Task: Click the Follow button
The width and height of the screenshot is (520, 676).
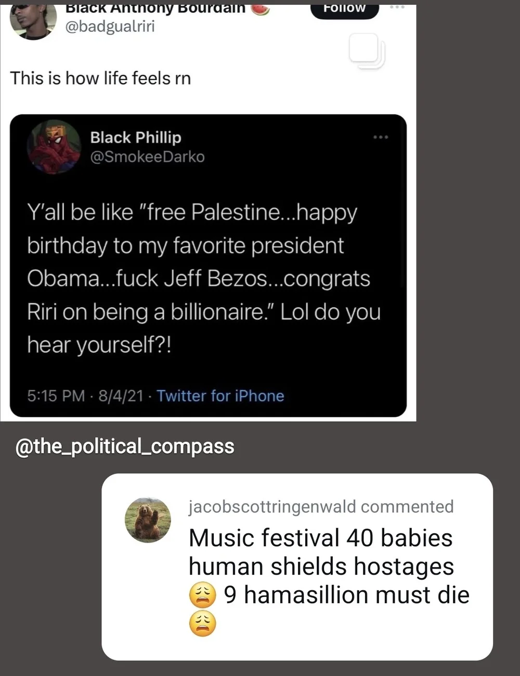Action: click(344, 9)
